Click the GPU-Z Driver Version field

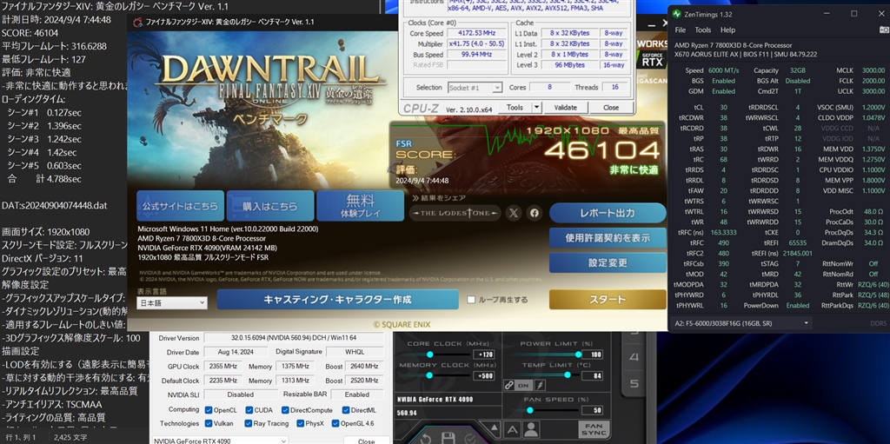tap(294, 338)
